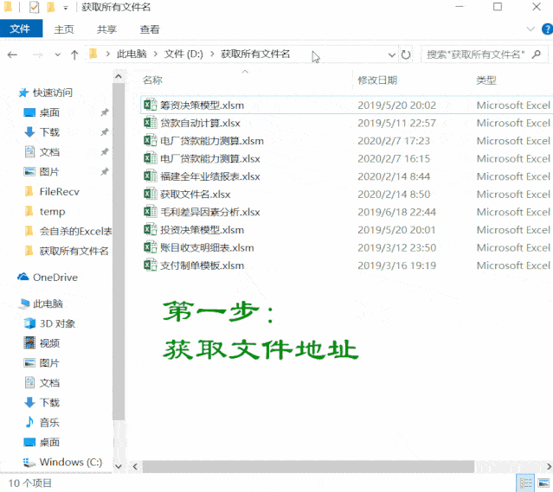Click the search magnifier icon
This screenshot has height=492, width=553.
[537, 54]
